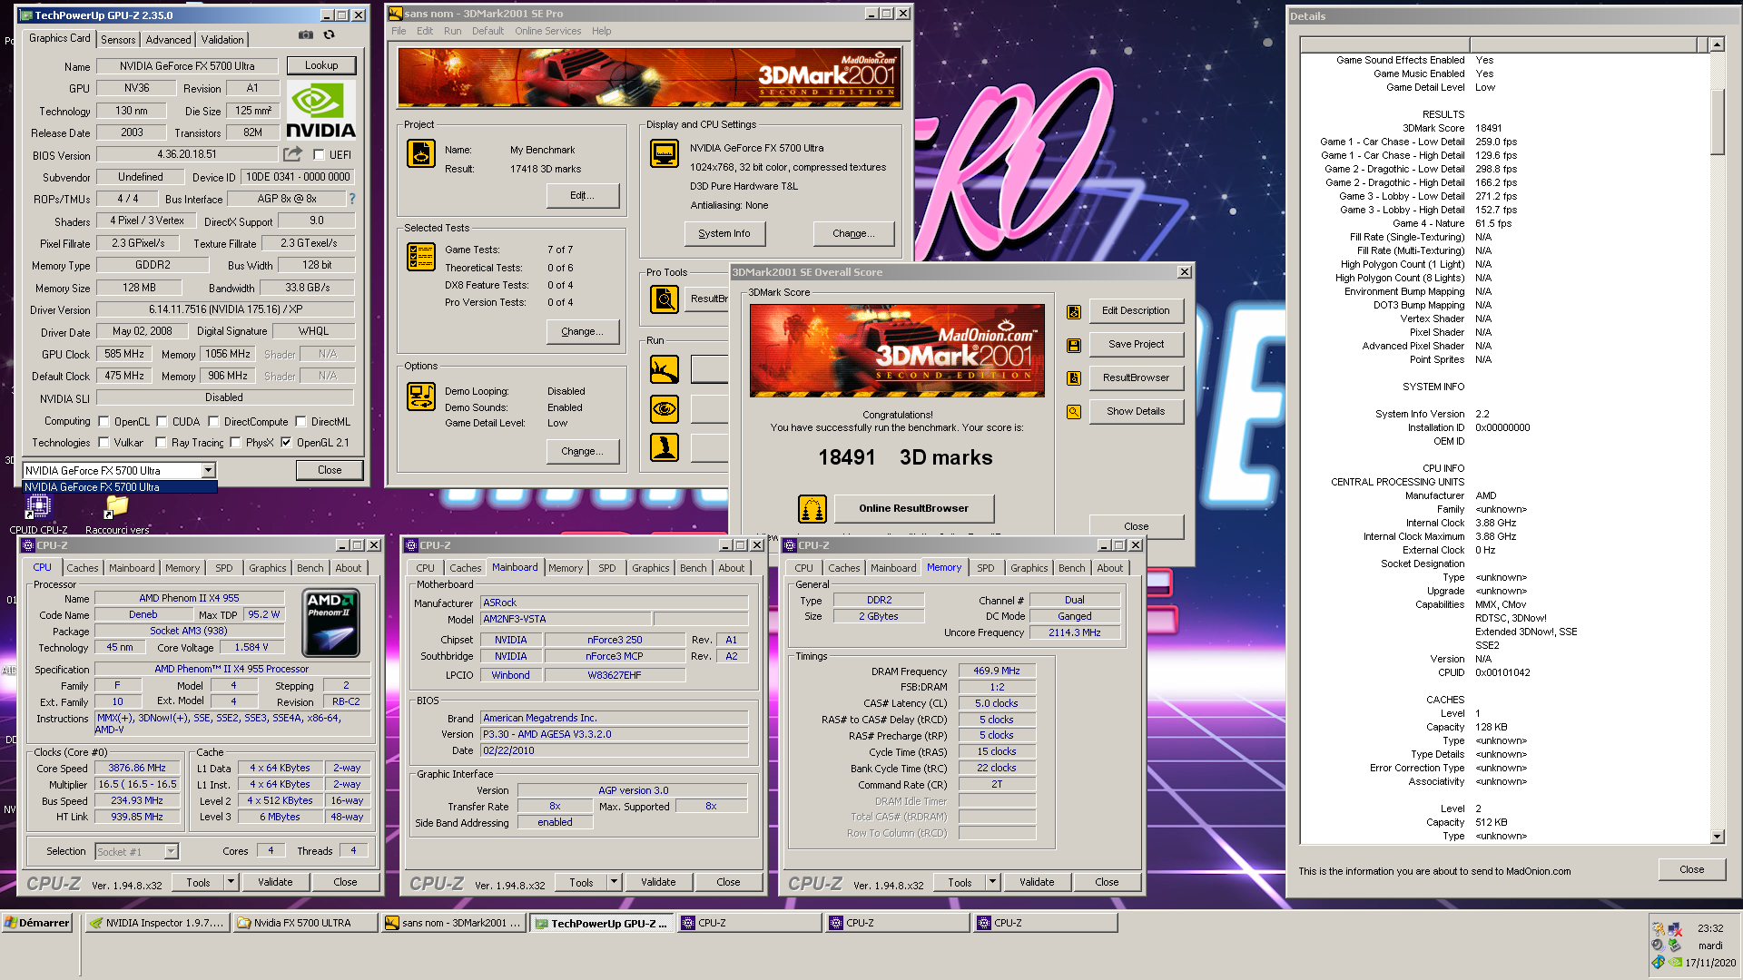Image resolution: width=1743 pixels, height=980 pixels.
Task: Enable the UEFI checkbox
Action: (320, 155)
